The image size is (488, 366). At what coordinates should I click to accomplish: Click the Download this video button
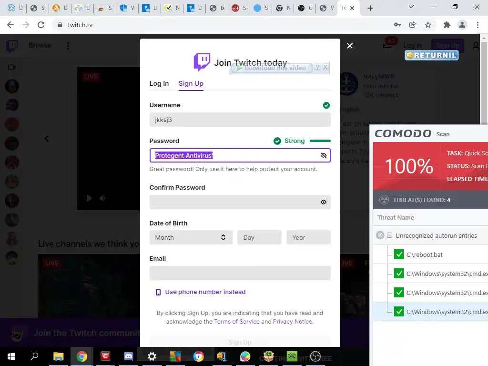coord(271,68)
